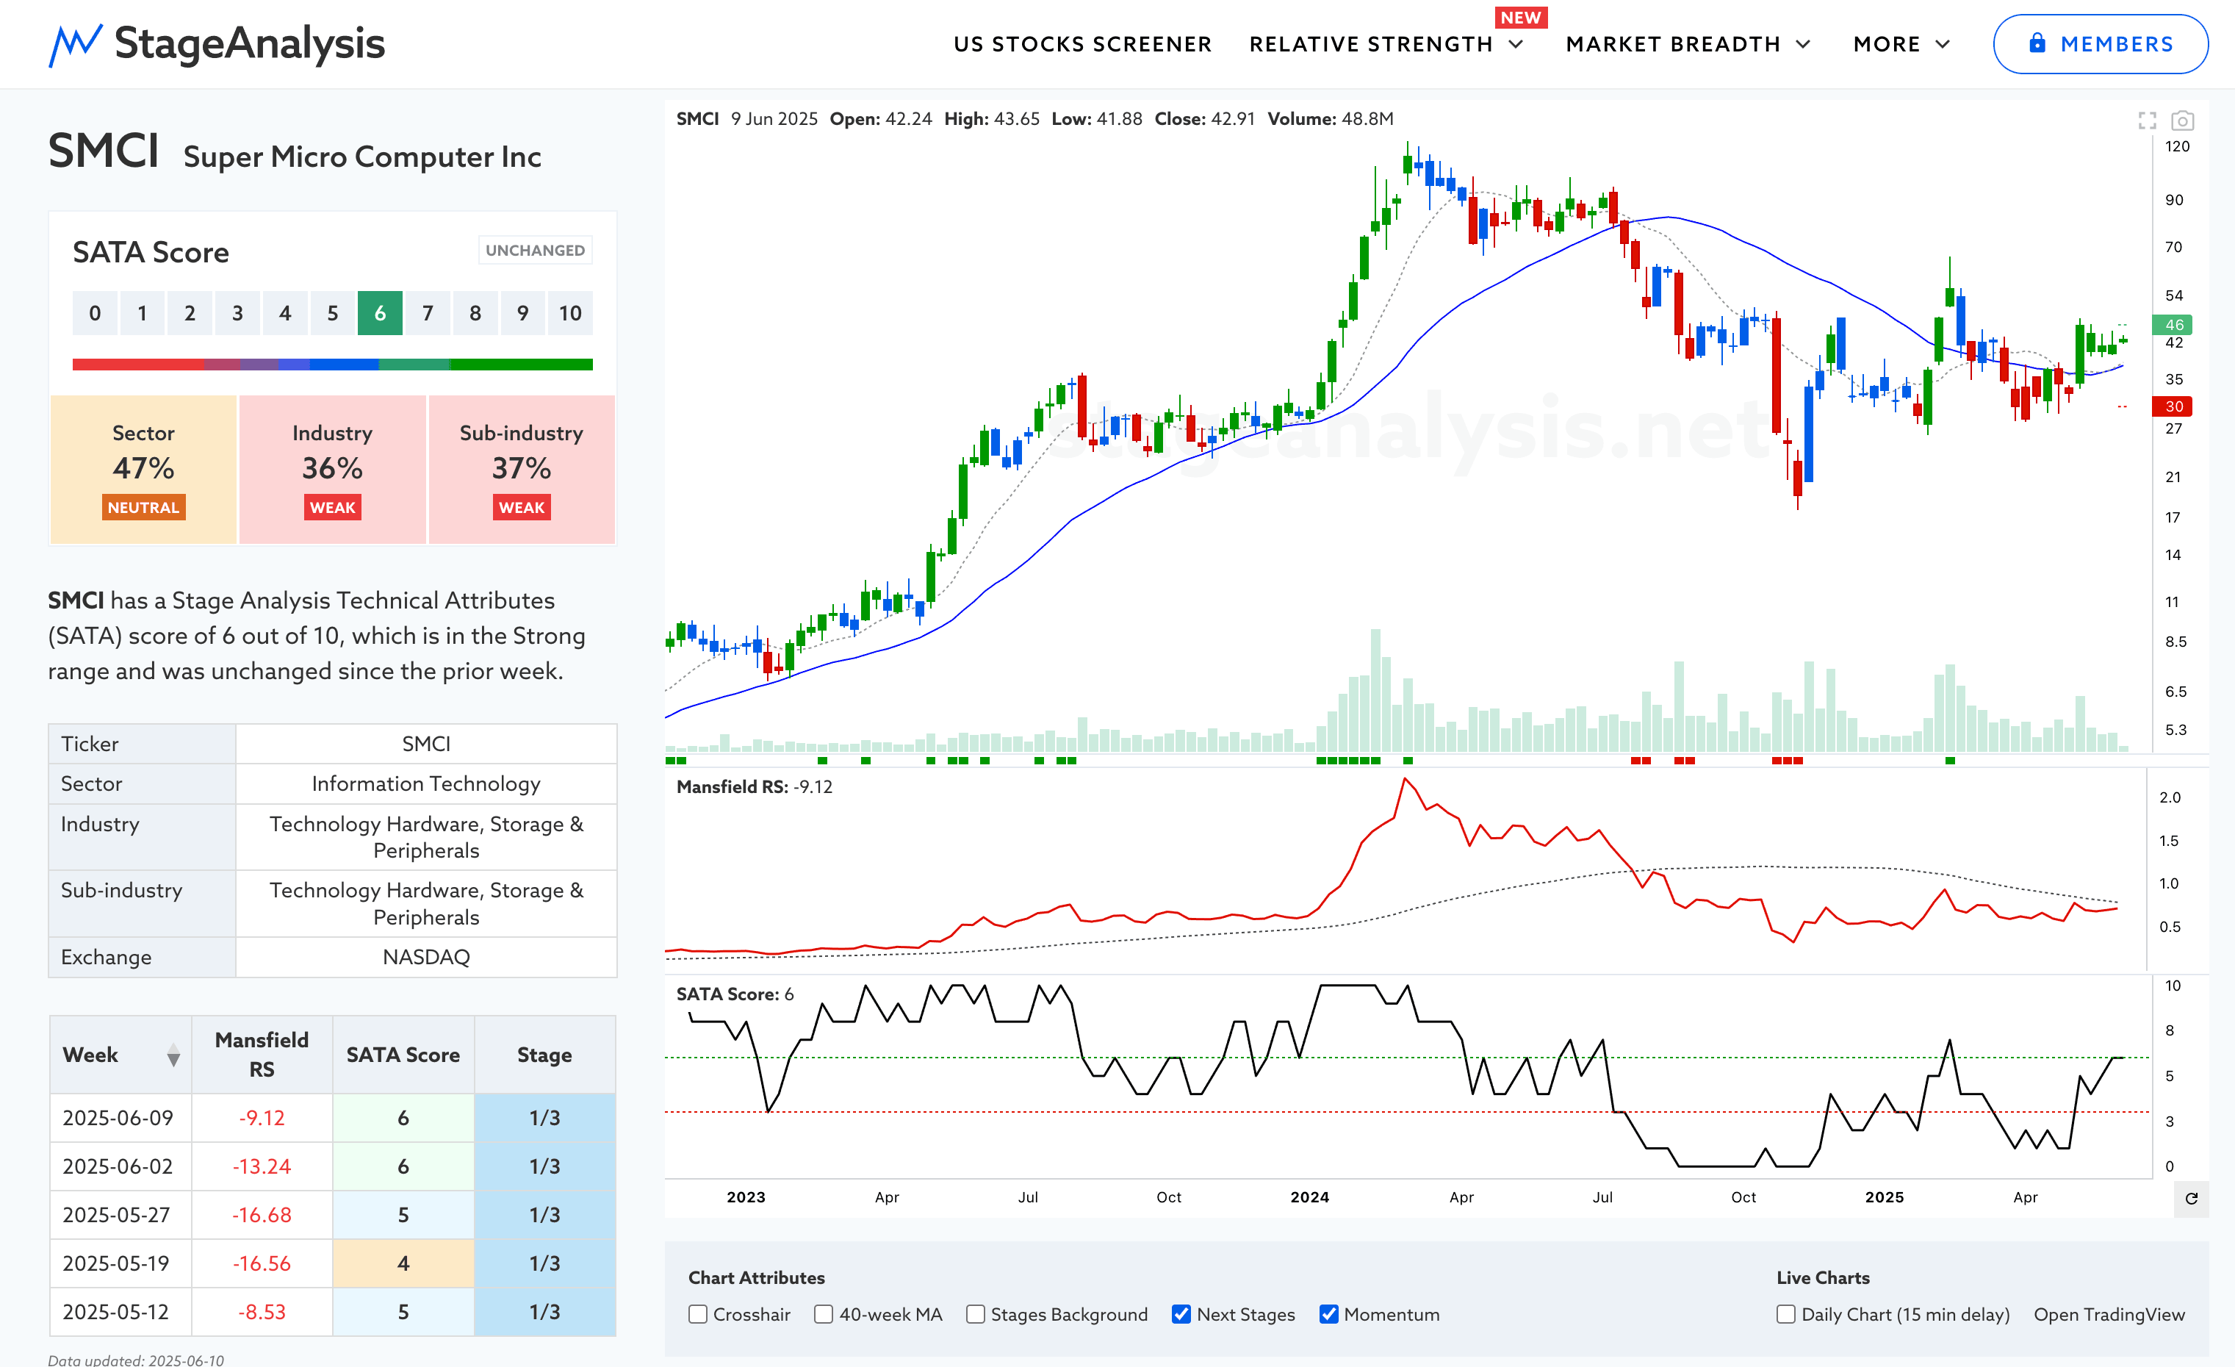
Task: Click the Stage column header
Action: click(x=544, y=1054)
